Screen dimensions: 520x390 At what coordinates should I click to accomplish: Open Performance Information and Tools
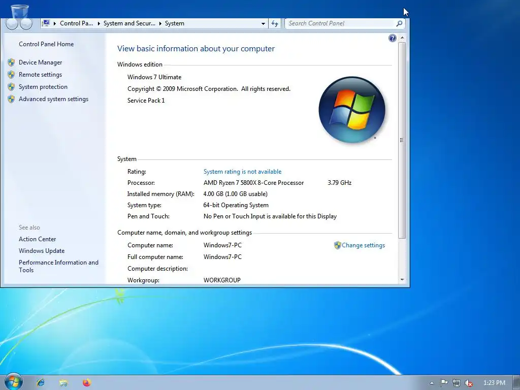[x=58, y=266]
